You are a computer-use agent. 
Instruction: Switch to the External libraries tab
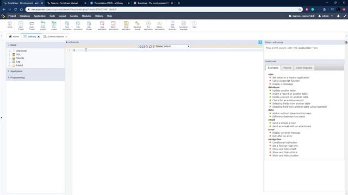click(55, 37)
